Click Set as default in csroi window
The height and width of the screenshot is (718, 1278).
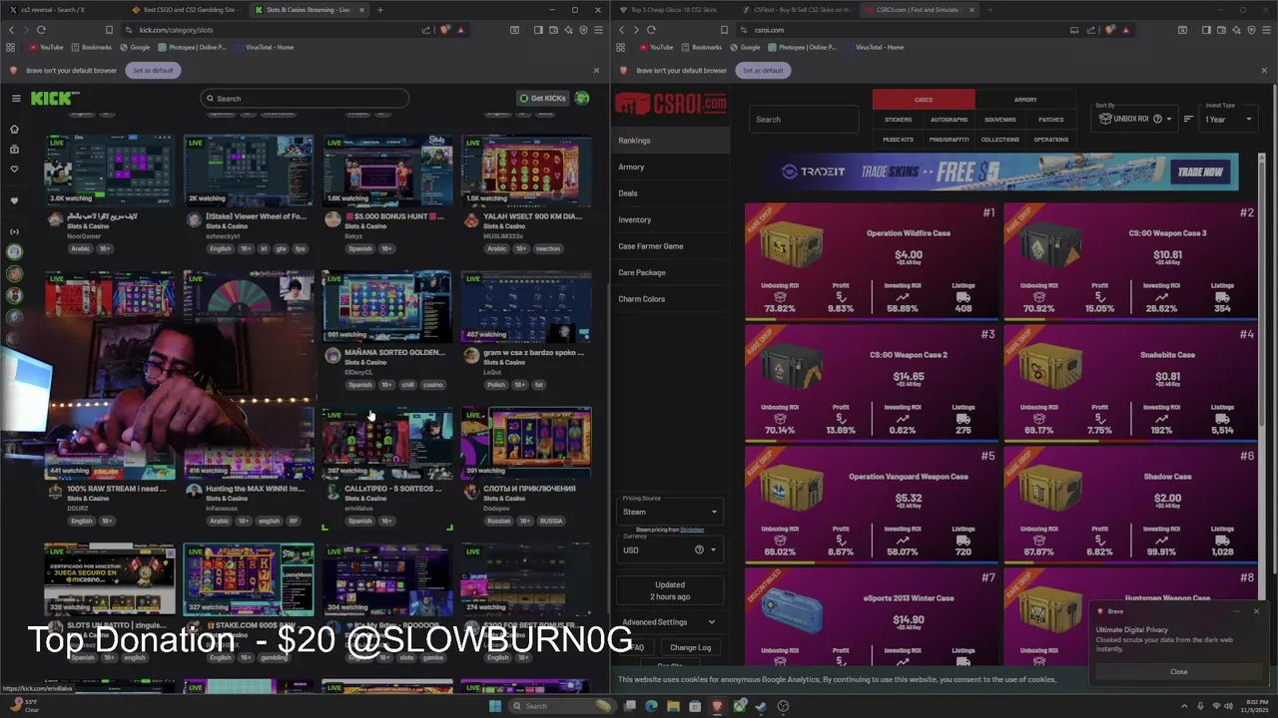tap(763, 70)
